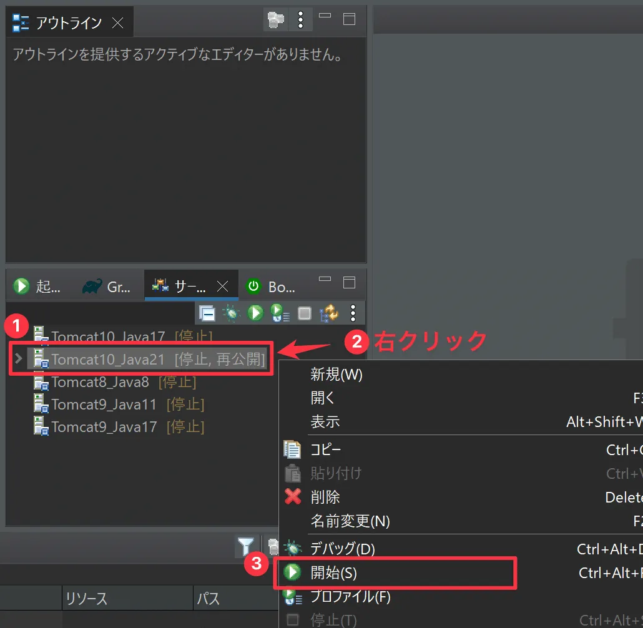The image size is (643, 628).
Task: Click the パス column header
Action: 236,598
